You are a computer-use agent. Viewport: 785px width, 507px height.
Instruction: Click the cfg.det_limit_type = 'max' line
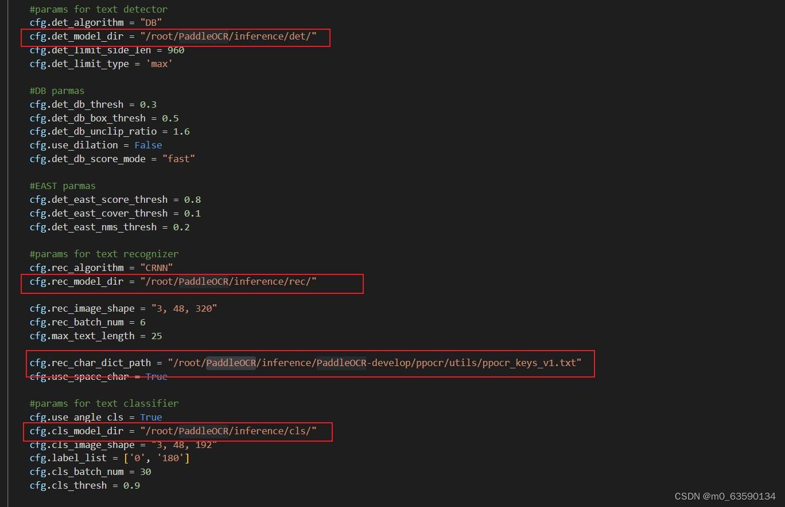pos(102,64)
